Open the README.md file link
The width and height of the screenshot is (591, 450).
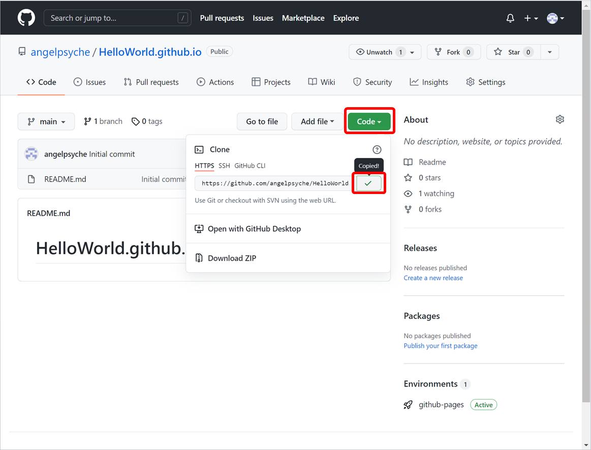coord(65,179)
